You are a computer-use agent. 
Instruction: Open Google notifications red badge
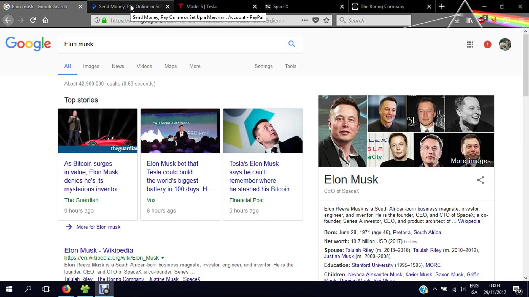point(487,44)
